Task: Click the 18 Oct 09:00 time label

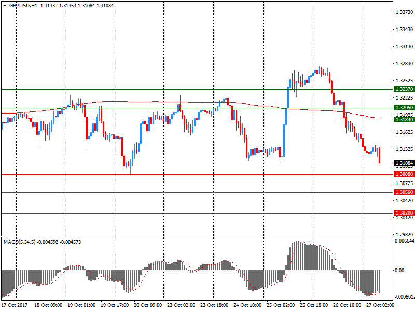Action: (x=48, y=305)
